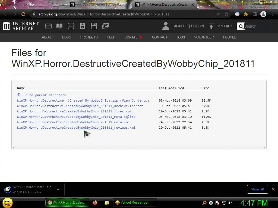Open the Chrome three-dot menu
Image resolution: width=278 pixels, height=208 pixels.
pyautogui.click(x=272, y=14)
